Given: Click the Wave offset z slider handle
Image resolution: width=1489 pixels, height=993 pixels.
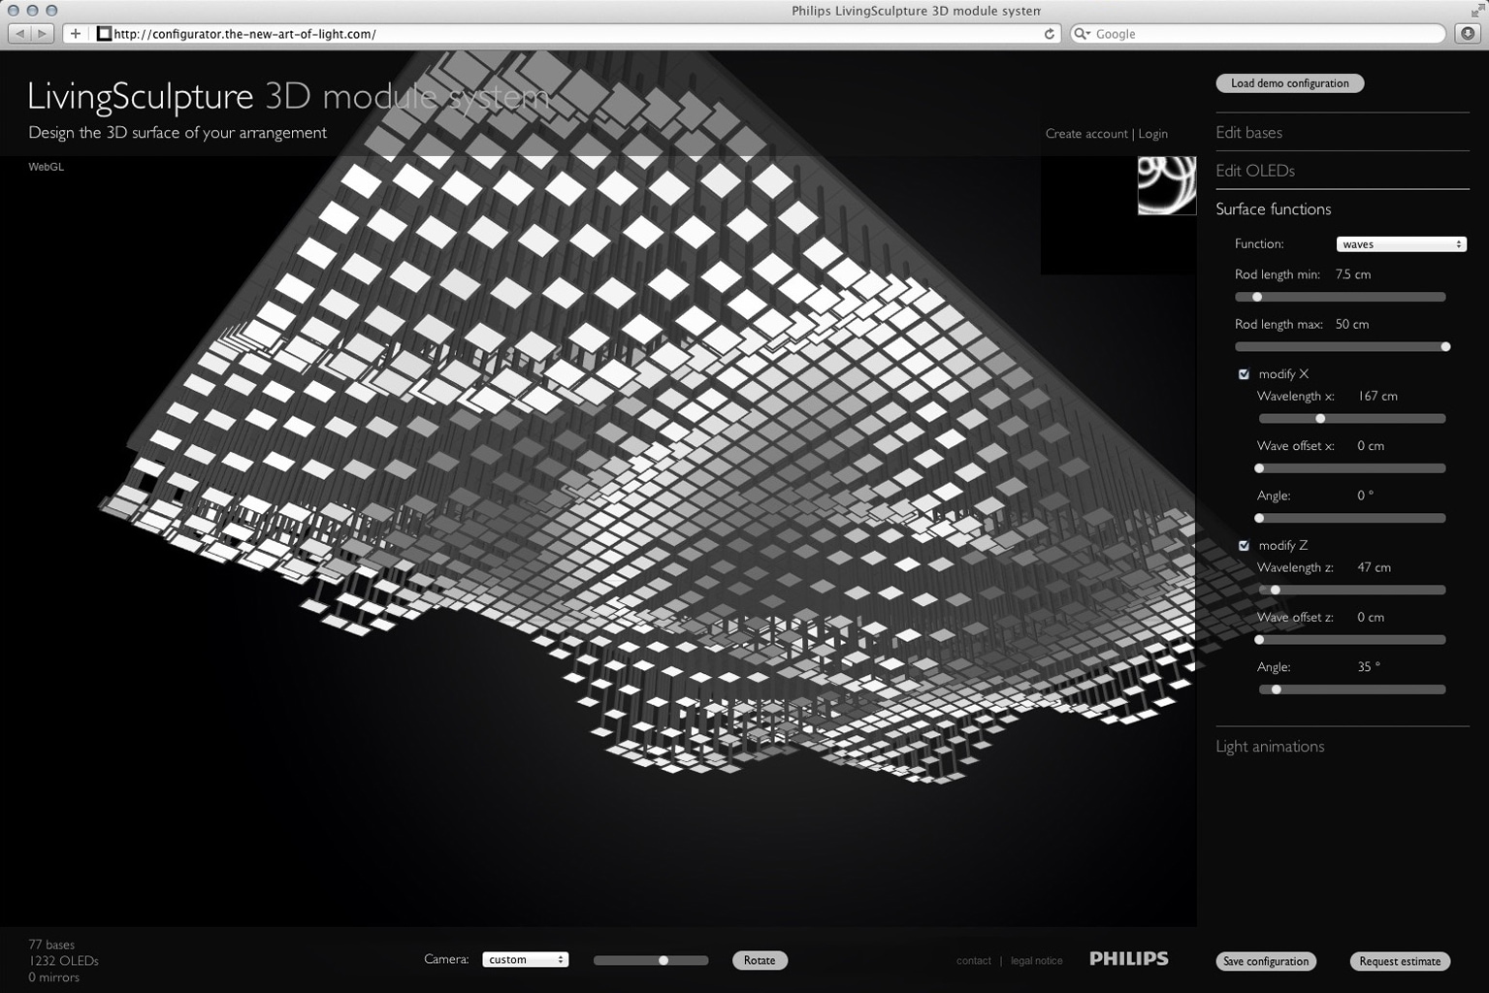Looking at the screenshot, I should 1260,640.
